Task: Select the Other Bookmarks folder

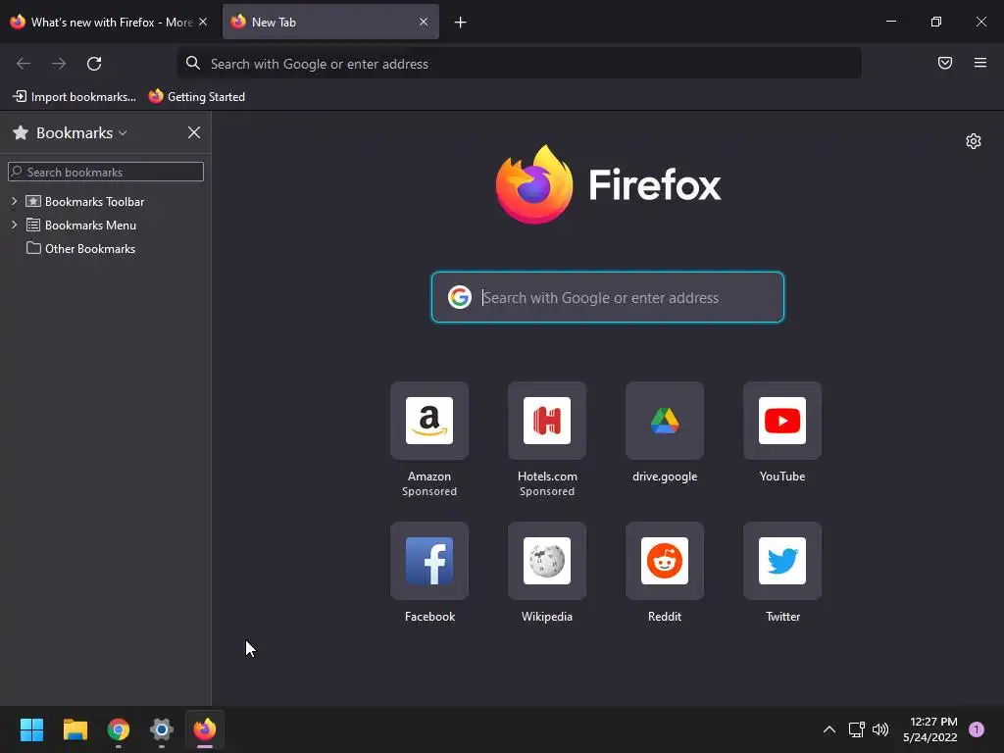Action: [x=106, y=248]
